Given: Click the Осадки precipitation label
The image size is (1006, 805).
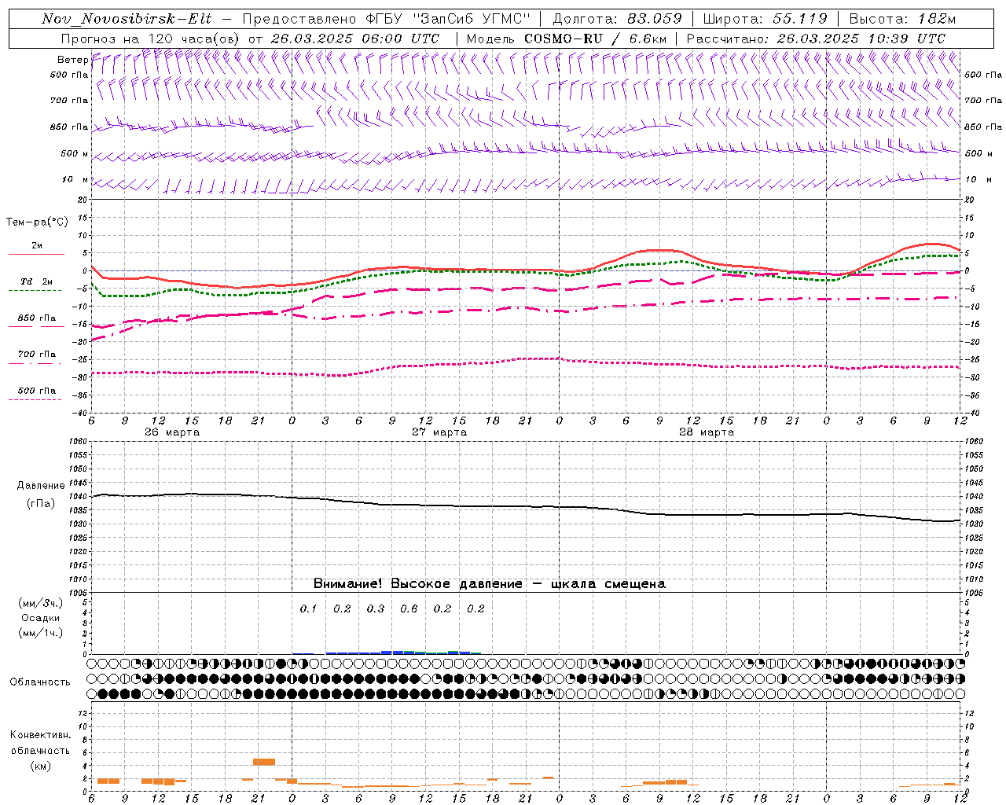Looking at the screenshot, I should [40, 618].
